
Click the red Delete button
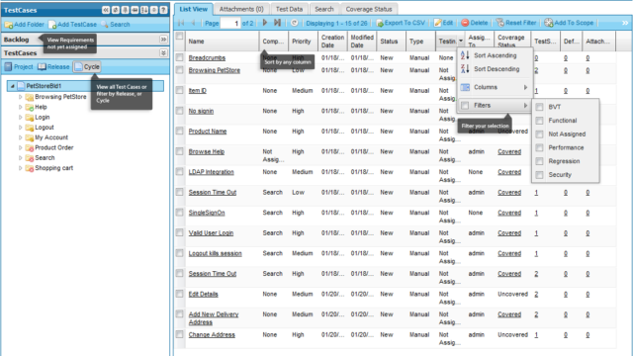pyautogui.click(x=475, y=23)
